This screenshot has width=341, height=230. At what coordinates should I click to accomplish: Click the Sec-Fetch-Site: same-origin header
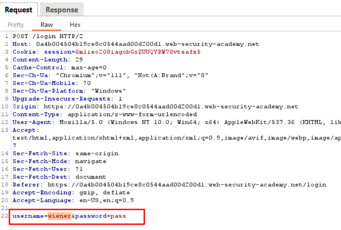click(x=65, y=153)
